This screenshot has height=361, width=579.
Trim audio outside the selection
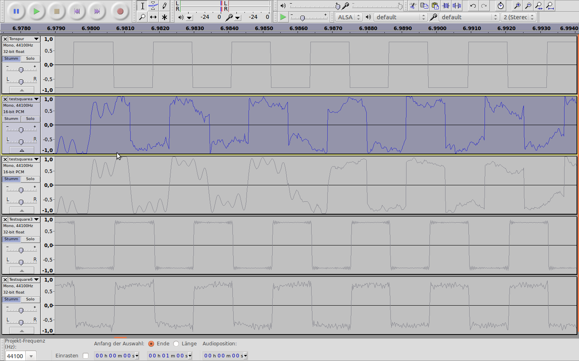pyautogui.click(x=446, y=6)
